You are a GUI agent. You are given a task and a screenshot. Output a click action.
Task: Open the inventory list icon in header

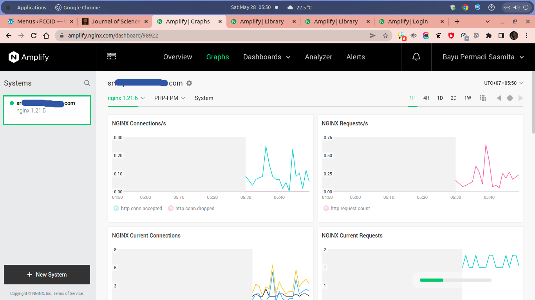[112, 57]
